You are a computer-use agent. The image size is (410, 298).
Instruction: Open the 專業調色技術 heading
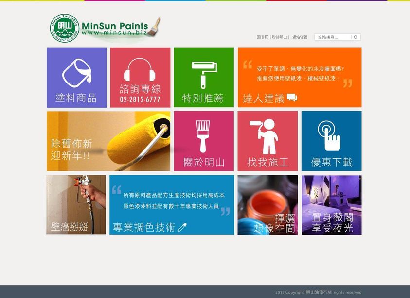tap(144, 227)
